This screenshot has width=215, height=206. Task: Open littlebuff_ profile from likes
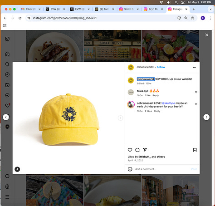coord(145,157)
